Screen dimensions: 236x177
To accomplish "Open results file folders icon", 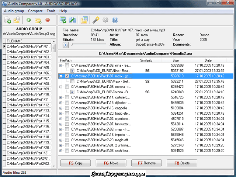I will pos(84,20).
